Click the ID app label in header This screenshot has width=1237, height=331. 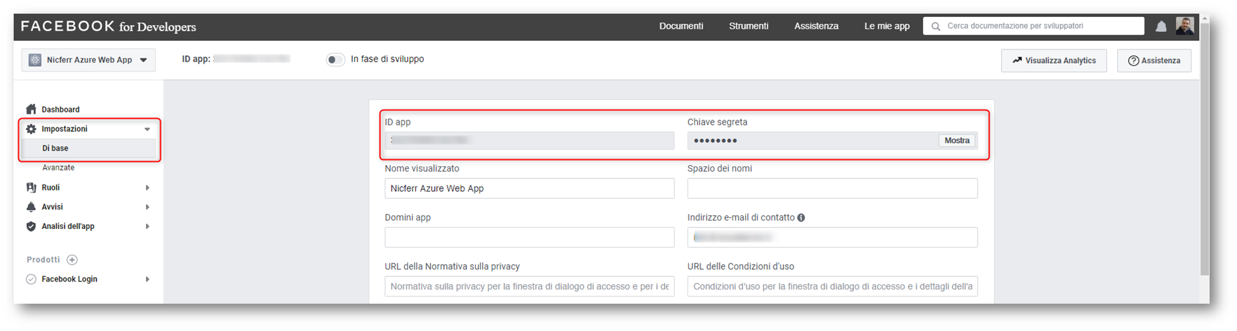click(196, 59)
